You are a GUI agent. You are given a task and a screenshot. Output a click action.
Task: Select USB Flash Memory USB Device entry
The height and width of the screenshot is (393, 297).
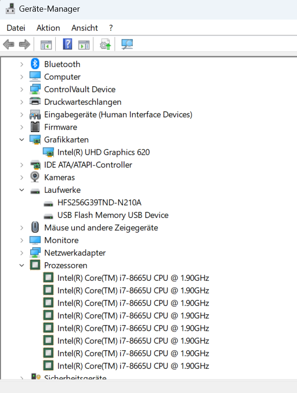tap(113, 215)
